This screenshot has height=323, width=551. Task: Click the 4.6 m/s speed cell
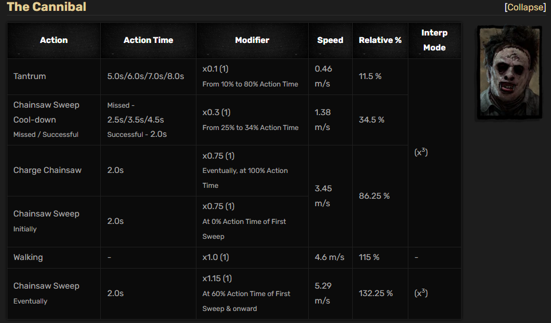[330, 258]
